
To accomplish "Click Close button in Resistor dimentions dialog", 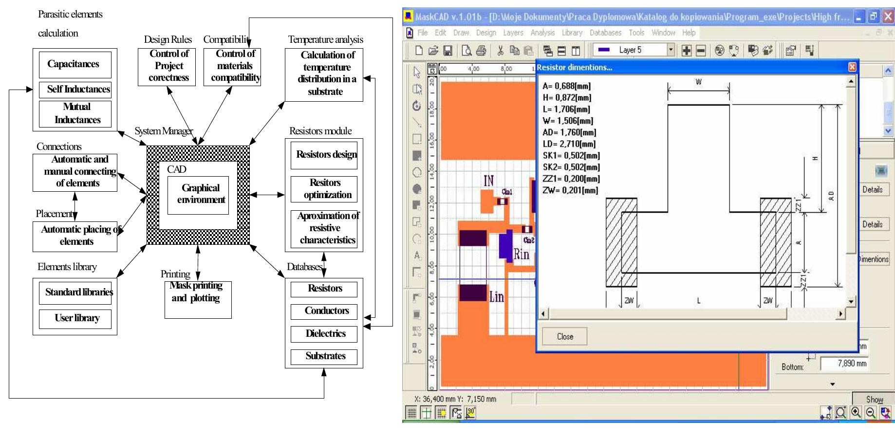I will pos(565,336).
